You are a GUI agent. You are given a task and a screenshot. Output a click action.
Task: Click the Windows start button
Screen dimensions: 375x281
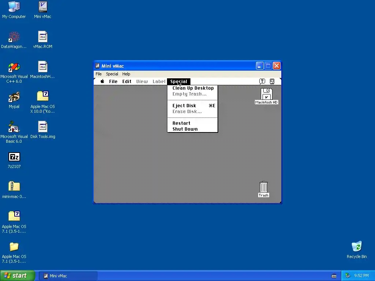pyautogui.click(x=17, y=276)
